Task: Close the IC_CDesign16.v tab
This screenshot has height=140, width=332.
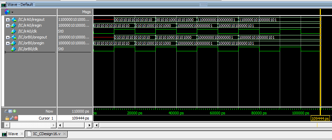Action: 64,134
